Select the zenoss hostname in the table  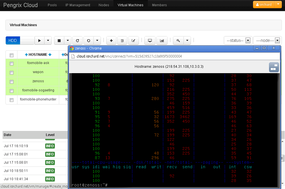pyautogui.click(x=38, y=81)
